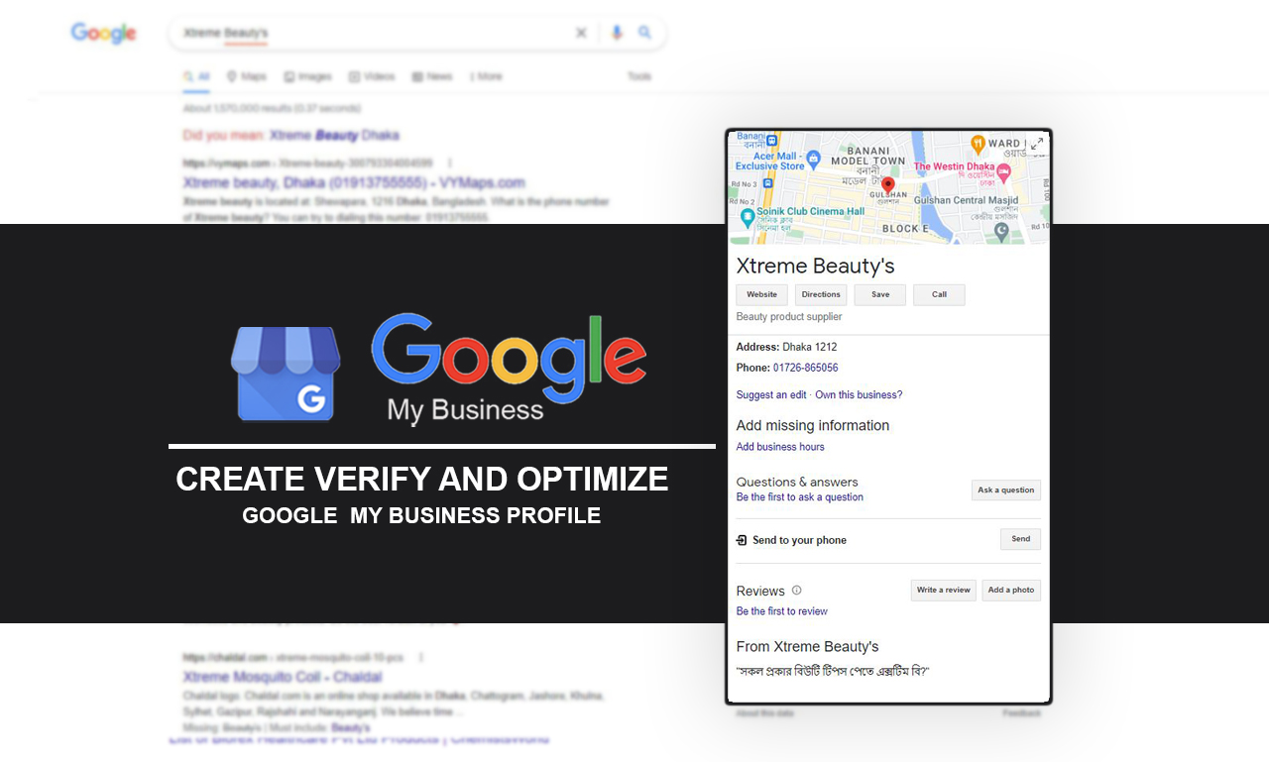
Task: Click the Add missing information heading
Action: [x=813, y=425]
